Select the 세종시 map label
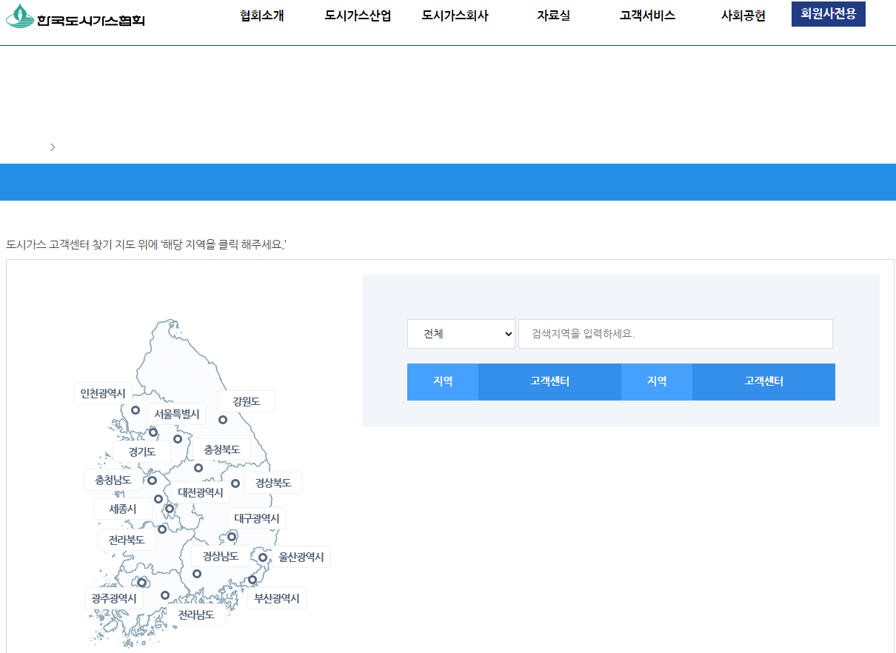Viewport: 896px width, 653px height. click(123, 509)
